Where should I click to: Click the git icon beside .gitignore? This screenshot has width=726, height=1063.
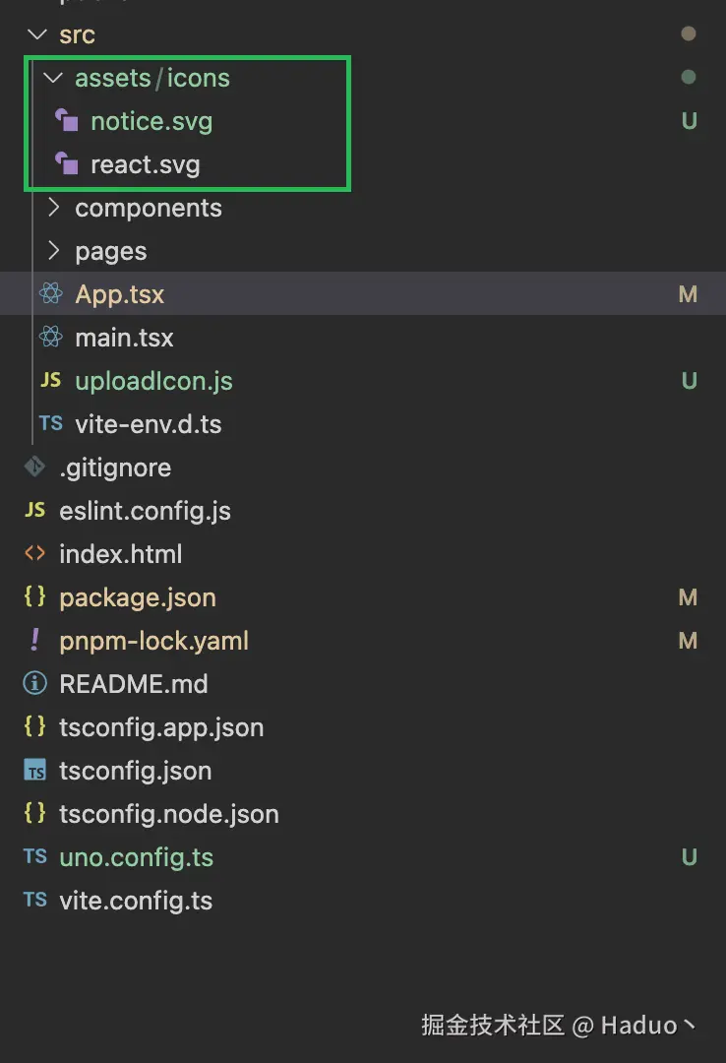[34, 468]
